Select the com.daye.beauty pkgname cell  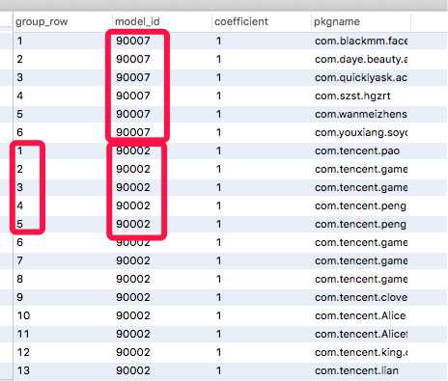361,59
